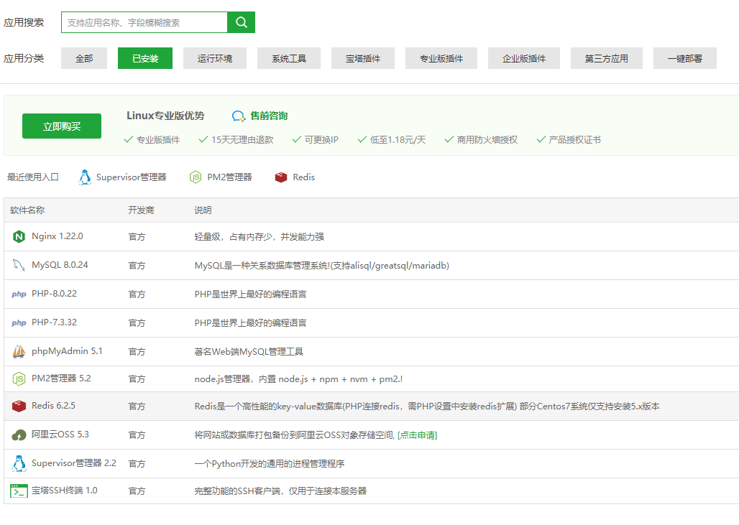Open 阿里云OSS 5.3 entry
The width and height of the screenshot is (739, 525).
(60, 435)
